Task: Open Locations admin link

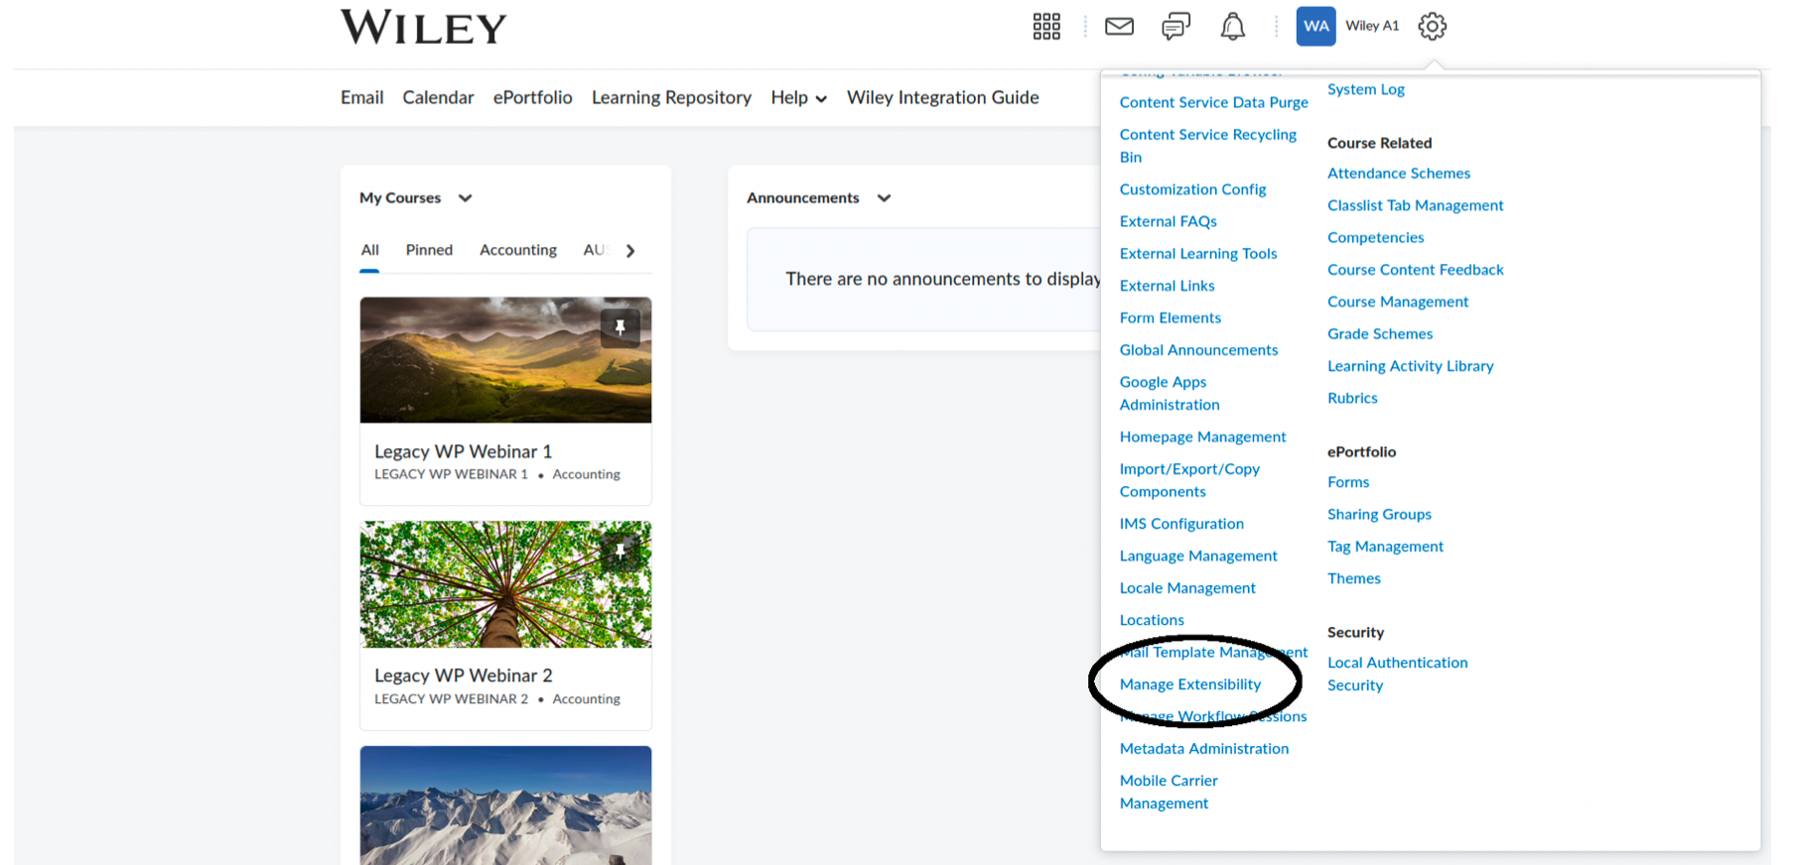Action: point(1152,621)
